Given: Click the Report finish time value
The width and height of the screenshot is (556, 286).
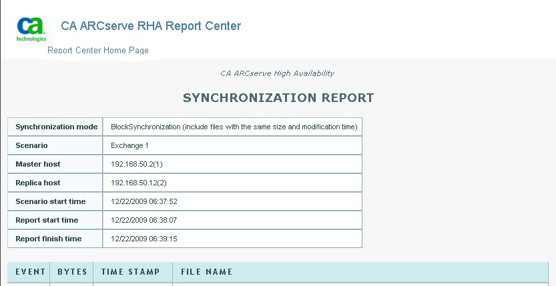Looking at the screenshot, I should coord(144,239).
